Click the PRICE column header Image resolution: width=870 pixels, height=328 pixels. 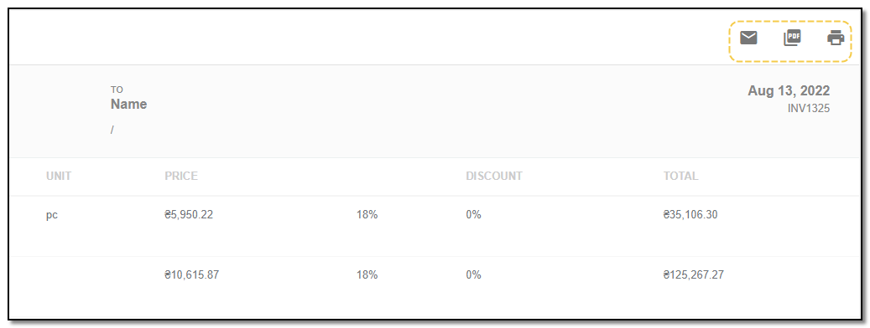(x=181, y=177)
